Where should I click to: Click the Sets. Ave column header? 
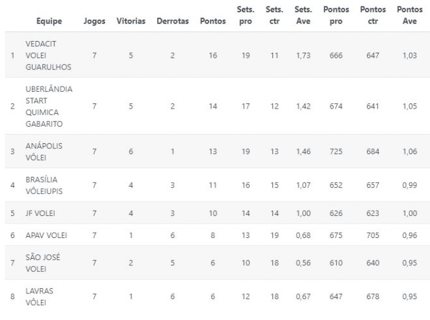pos(303,16)
